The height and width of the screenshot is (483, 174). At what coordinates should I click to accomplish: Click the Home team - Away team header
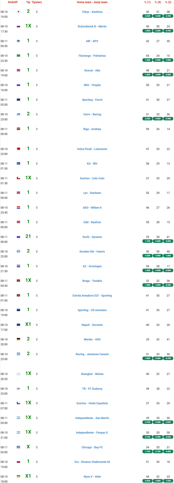pyautogui.click(x=92, y=2)
